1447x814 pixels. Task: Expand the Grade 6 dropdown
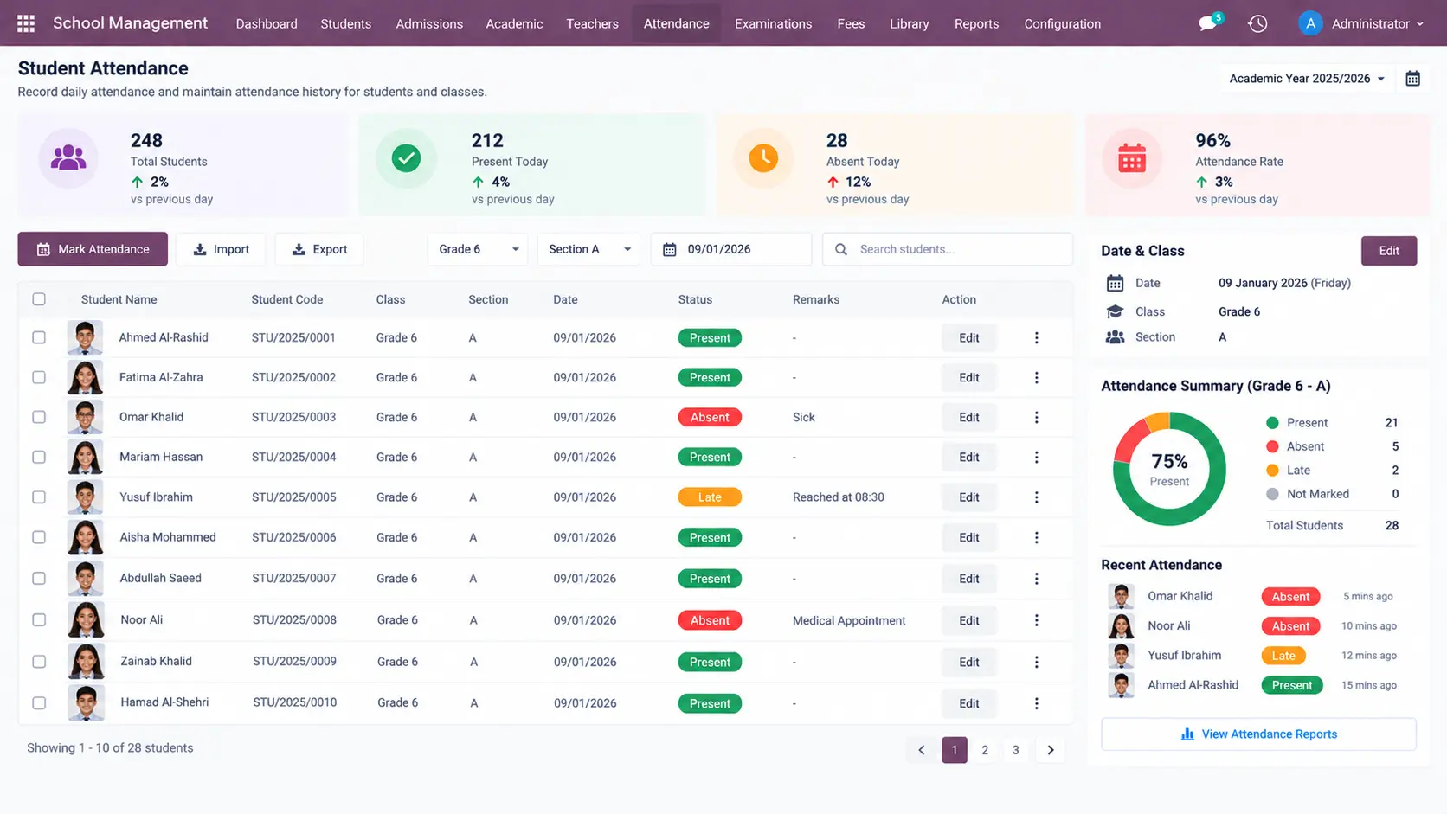(478, 249)
